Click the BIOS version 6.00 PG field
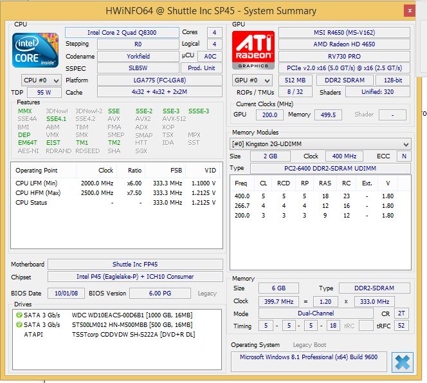 pos(160,294)
